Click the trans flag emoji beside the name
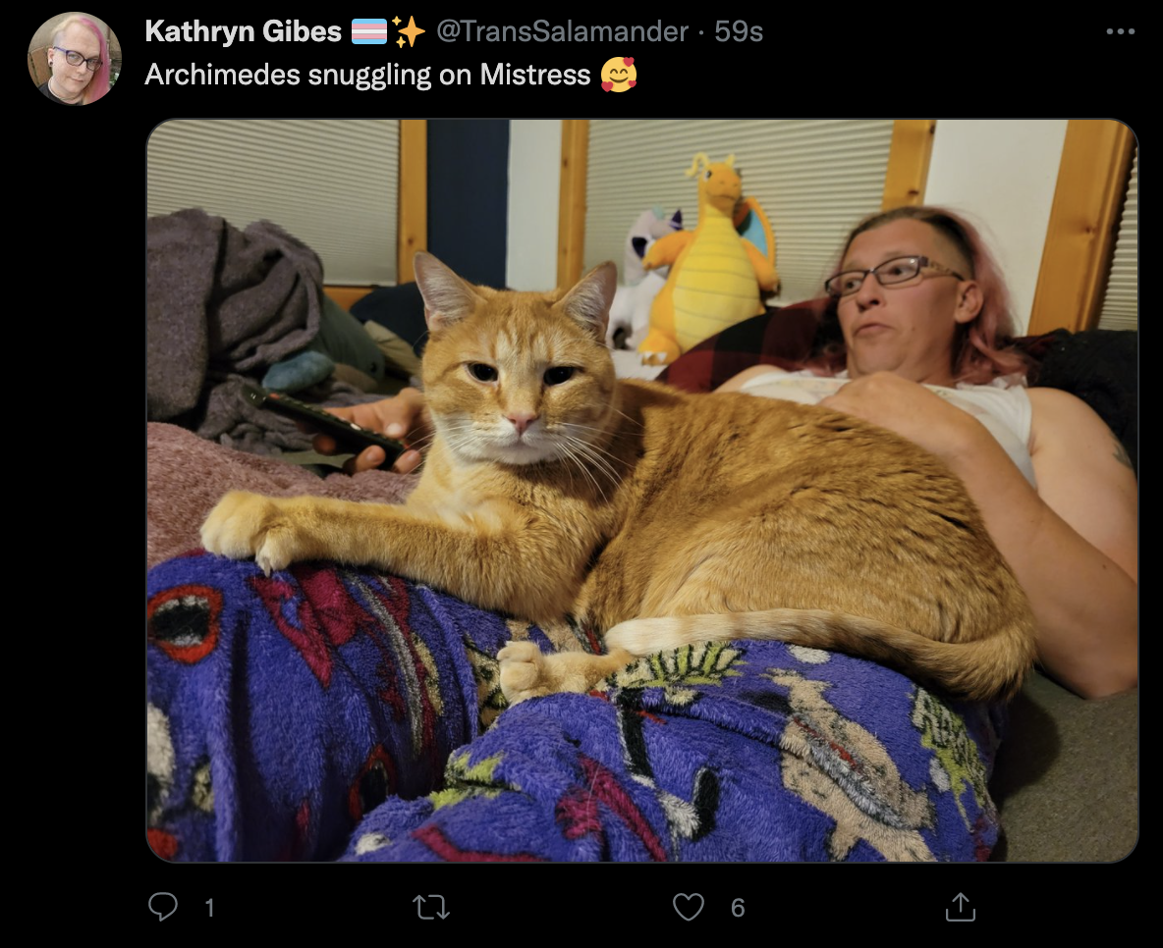Screen dimensions: 1163x948 pos(368,31)
